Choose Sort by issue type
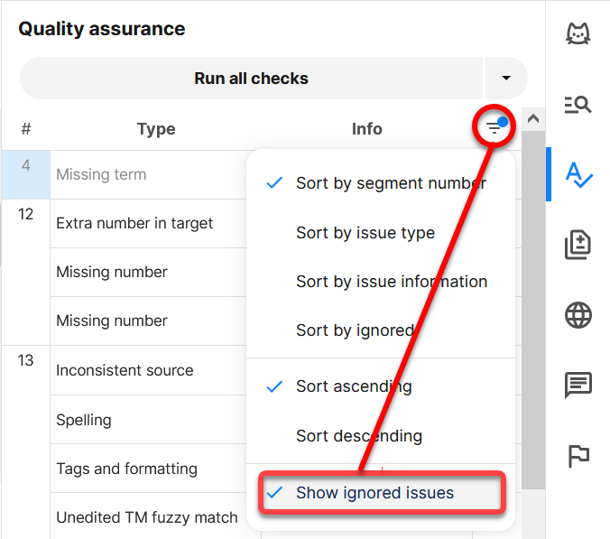Viewport: 610px width, 539px height. 365,233
